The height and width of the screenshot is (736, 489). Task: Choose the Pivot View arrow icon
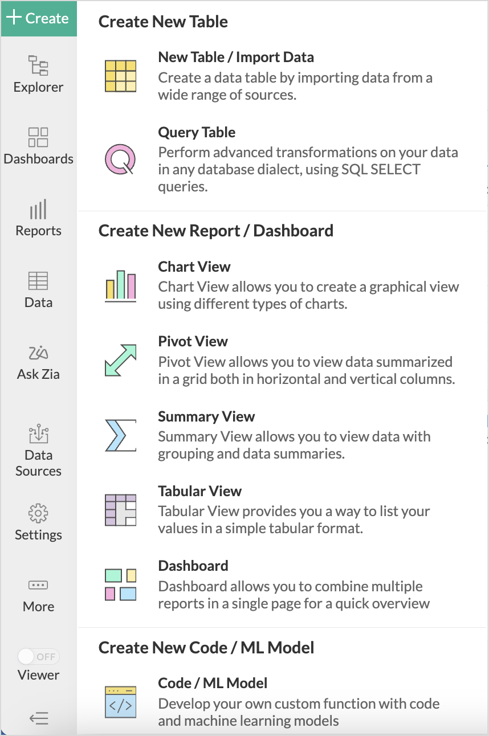pos(120,360)
